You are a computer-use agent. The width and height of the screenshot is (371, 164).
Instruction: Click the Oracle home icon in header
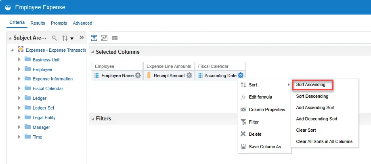(8, 7)
